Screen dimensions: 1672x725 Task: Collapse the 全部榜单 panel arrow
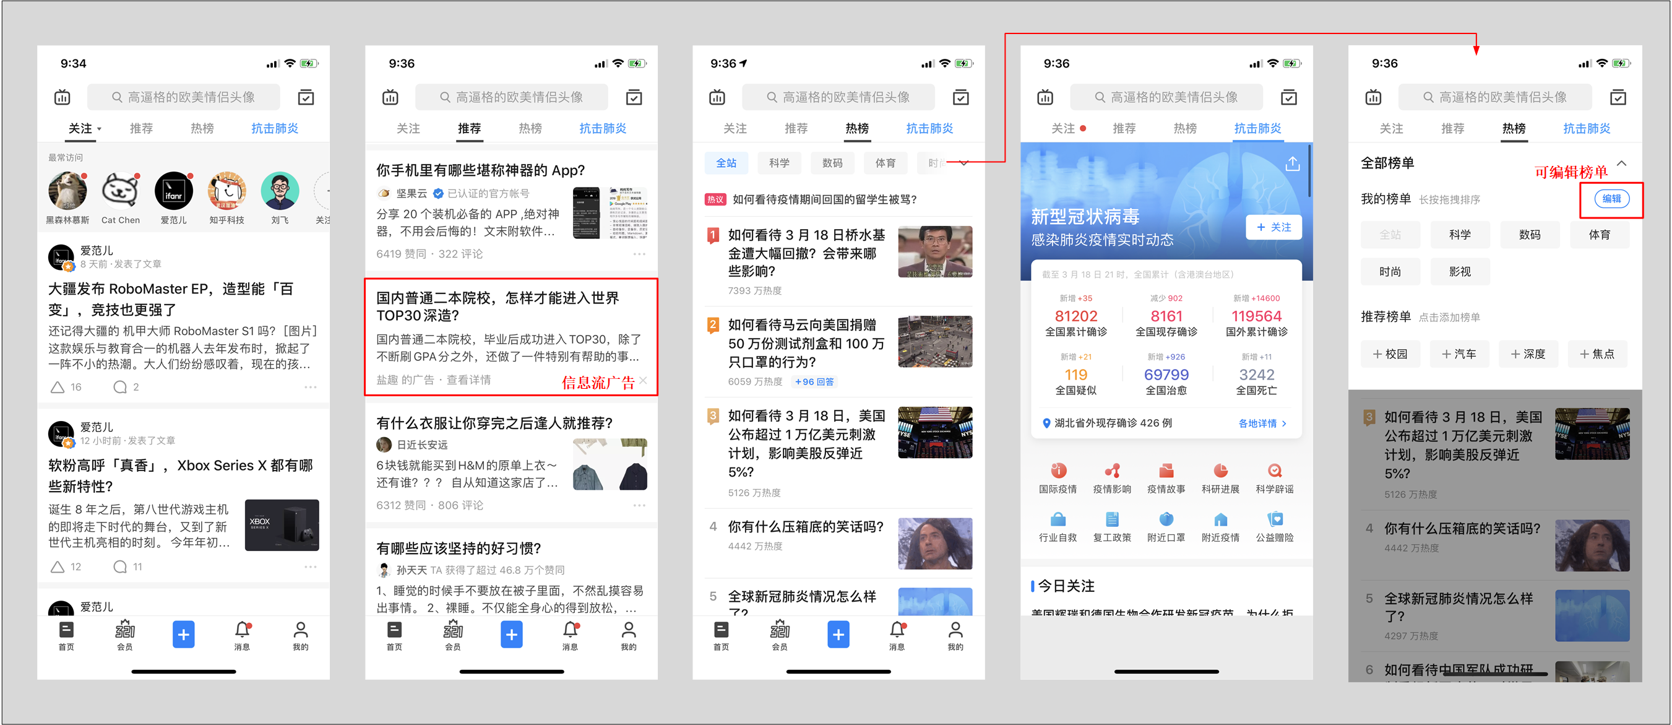pos(1621,163)
